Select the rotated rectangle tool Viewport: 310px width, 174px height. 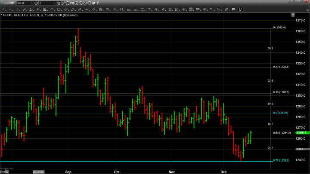(66, 9)
